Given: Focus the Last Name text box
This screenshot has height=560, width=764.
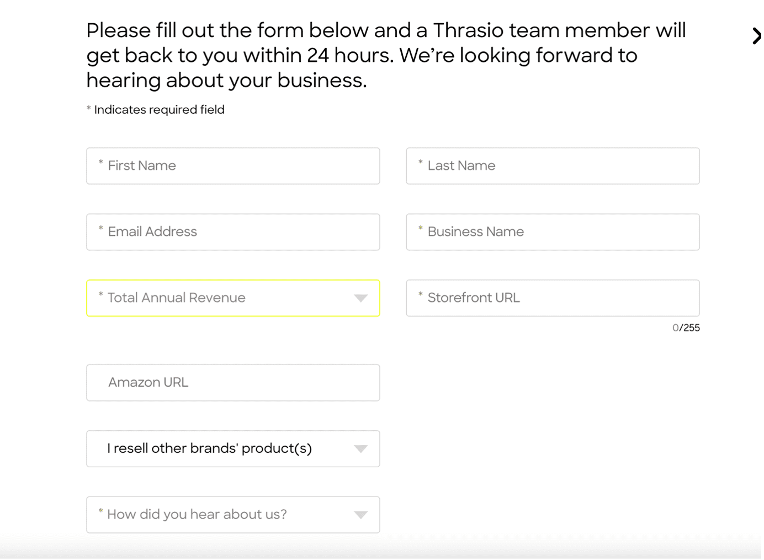Looking at the screenshot, I should (553, 166).
